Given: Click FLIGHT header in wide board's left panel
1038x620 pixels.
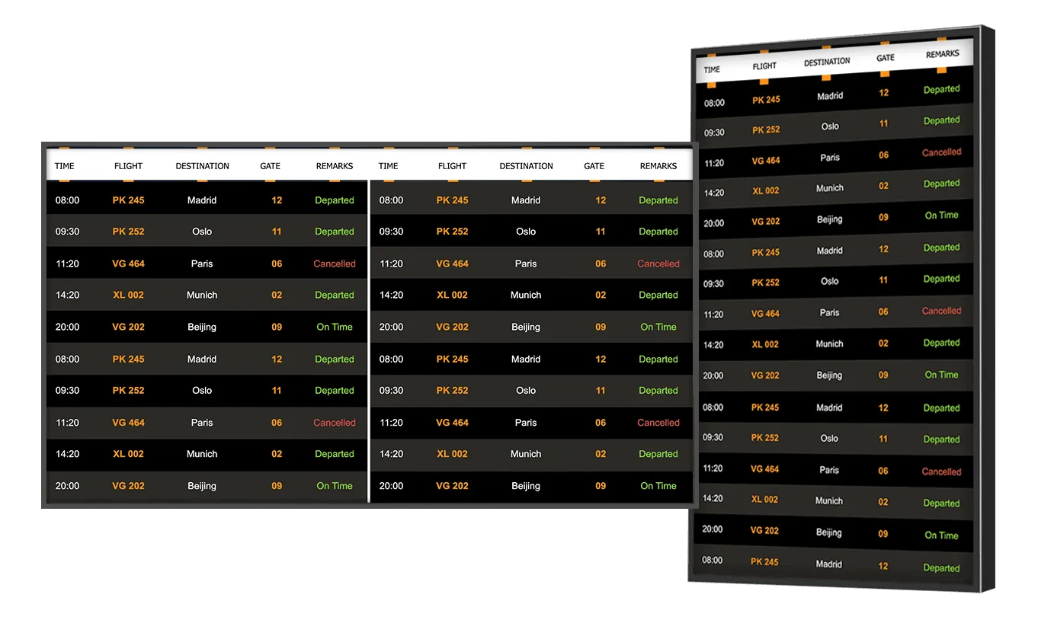Looking at the screenshot, I should [128, 166].
